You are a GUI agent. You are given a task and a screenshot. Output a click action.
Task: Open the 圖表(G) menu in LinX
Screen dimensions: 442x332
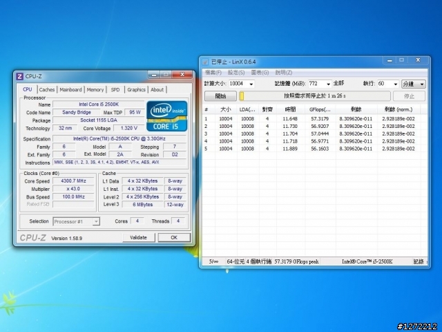(260, 73)
